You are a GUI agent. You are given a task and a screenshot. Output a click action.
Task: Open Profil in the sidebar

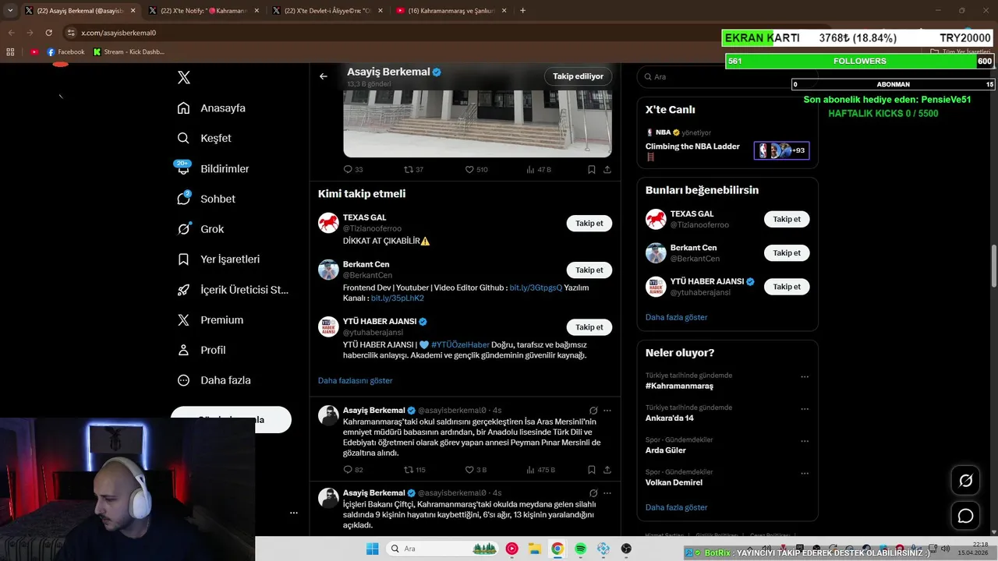click(x=201, y=351)
